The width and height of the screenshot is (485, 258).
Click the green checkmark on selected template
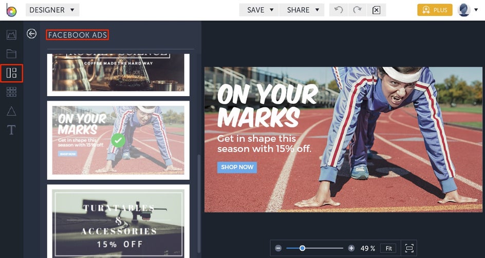point(118,140)
